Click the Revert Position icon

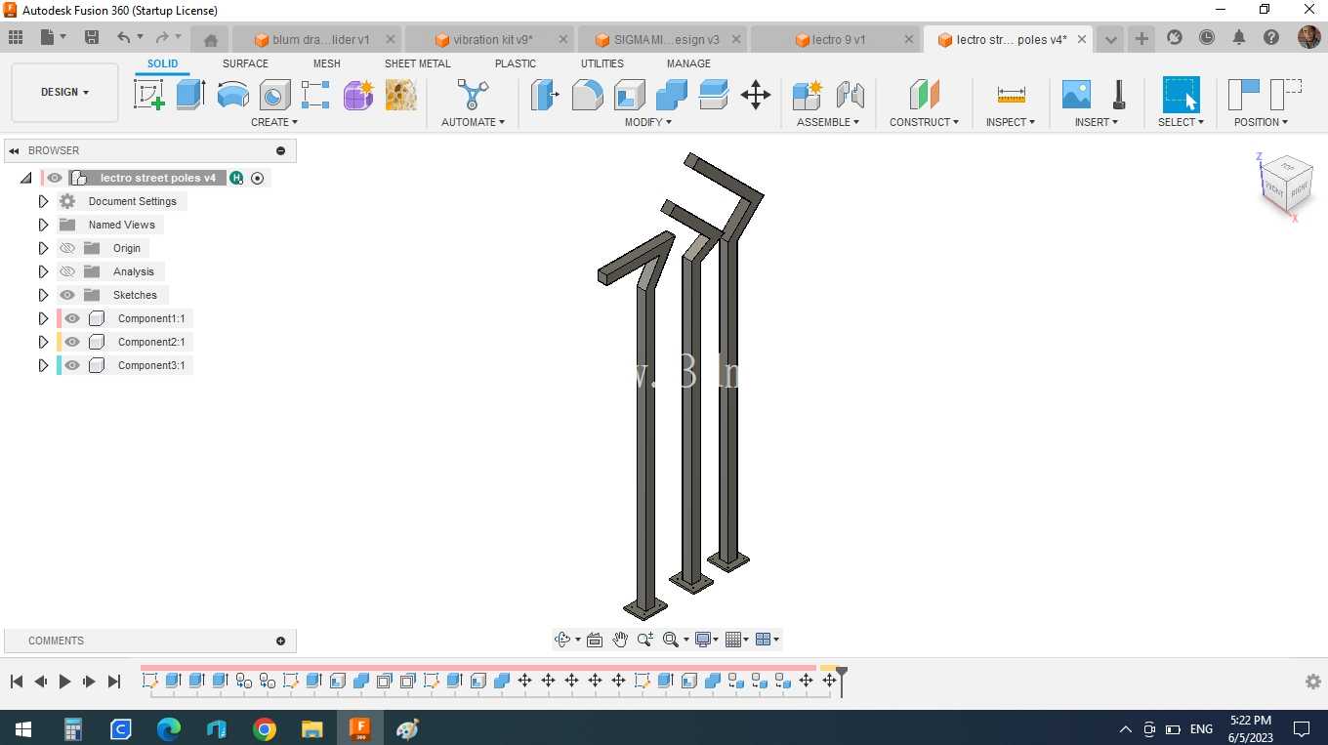[x=1286, y=95]
